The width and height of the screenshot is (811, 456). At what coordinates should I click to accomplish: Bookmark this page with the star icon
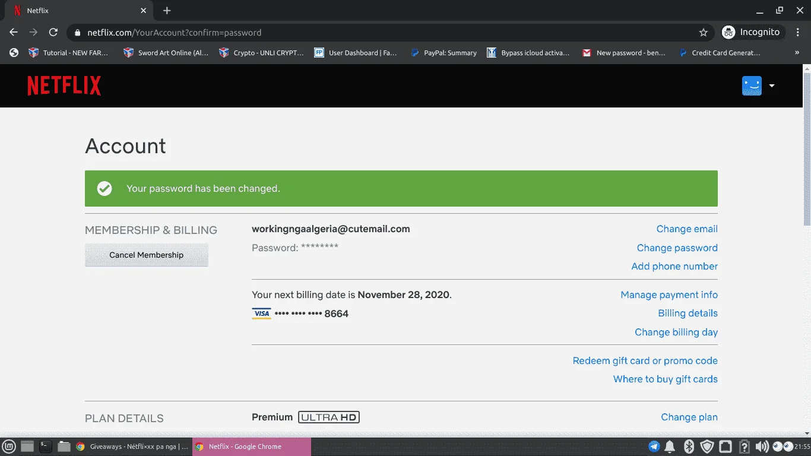pyautogui.click(x=704, y=32)
